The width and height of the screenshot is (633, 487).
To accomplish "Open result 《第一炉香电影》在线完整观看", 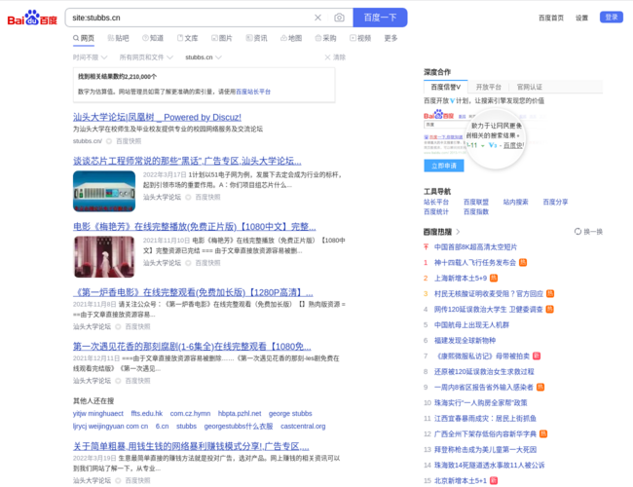I will [x=193, y=292].
